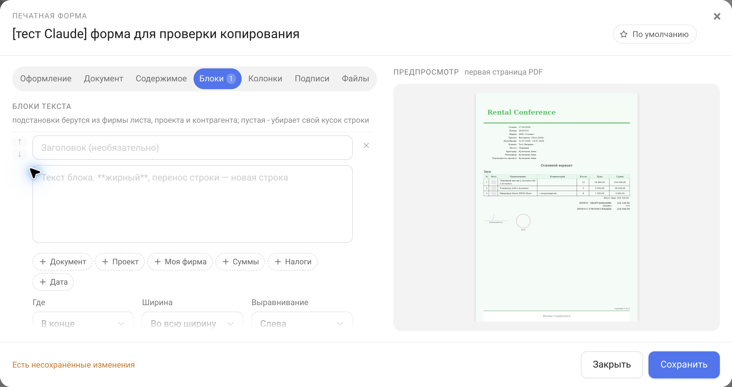This screenshot has width=732, height=387.
Task: Click the PDF preview page thumbnail
Action: click(x=556, y=207)
